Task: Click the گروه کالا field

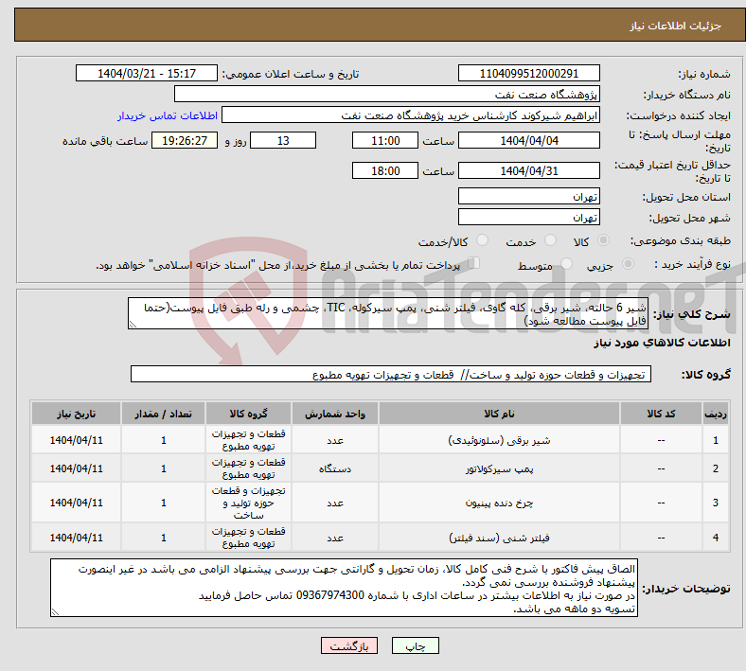Action: (x=391, y=374)
